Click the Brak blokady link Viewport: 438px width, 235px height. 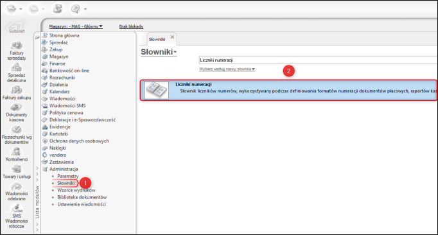(131, 26)
